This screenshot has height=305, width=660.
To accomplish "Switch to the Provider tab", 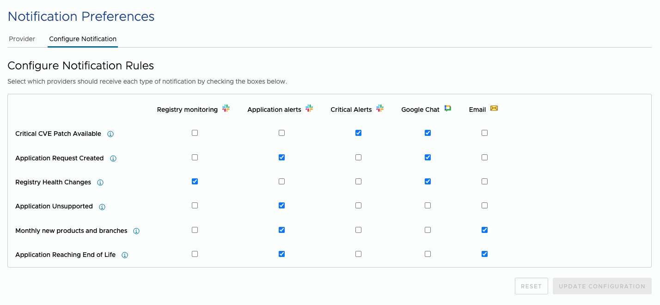I will [22, 39].
